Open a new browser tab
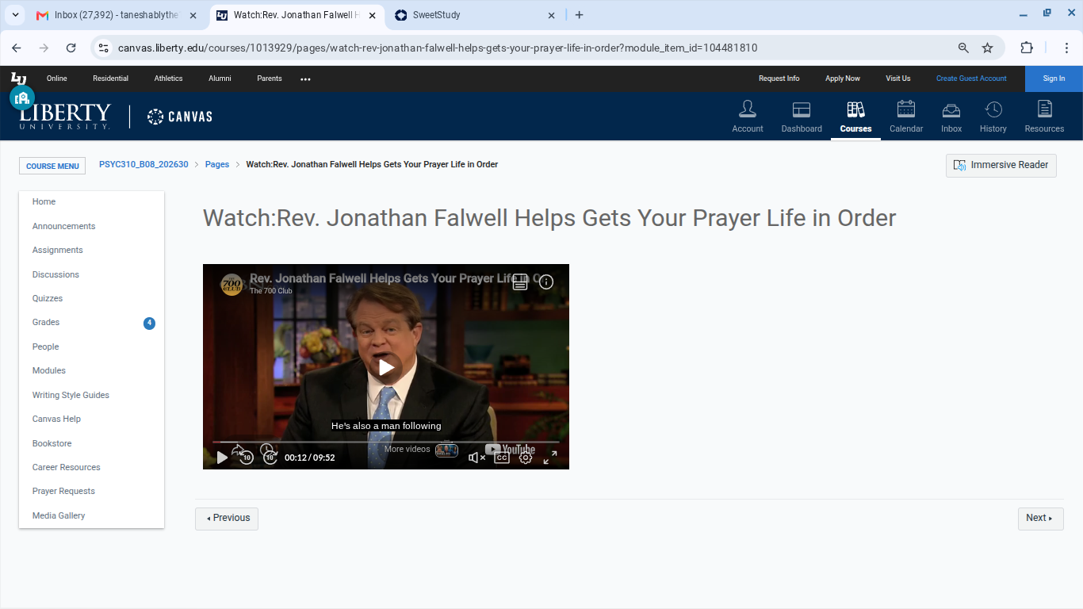The width and height of the screenshot is (1083, 609). (x=579, y=15)
